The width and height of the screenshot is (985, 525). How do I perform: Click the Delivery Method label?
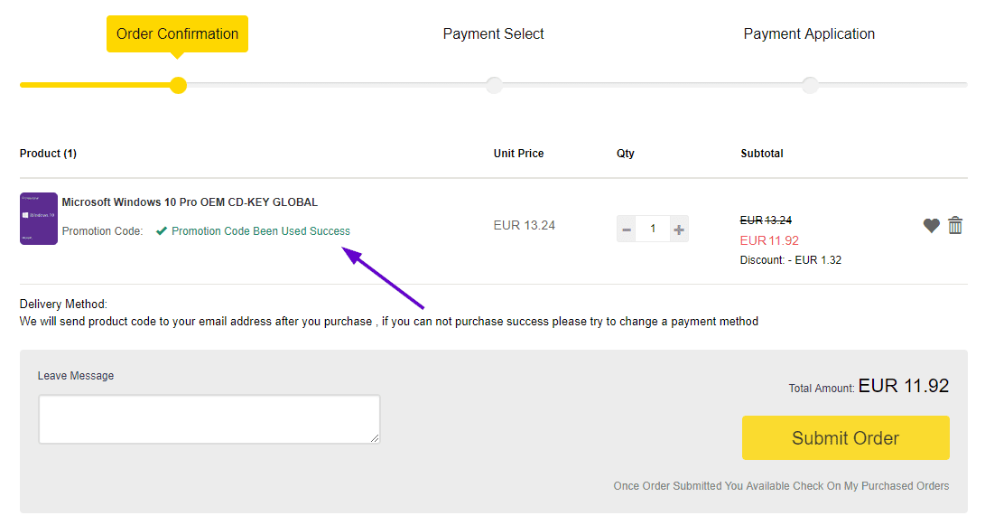pyautogui.click(x=63, y=304)
